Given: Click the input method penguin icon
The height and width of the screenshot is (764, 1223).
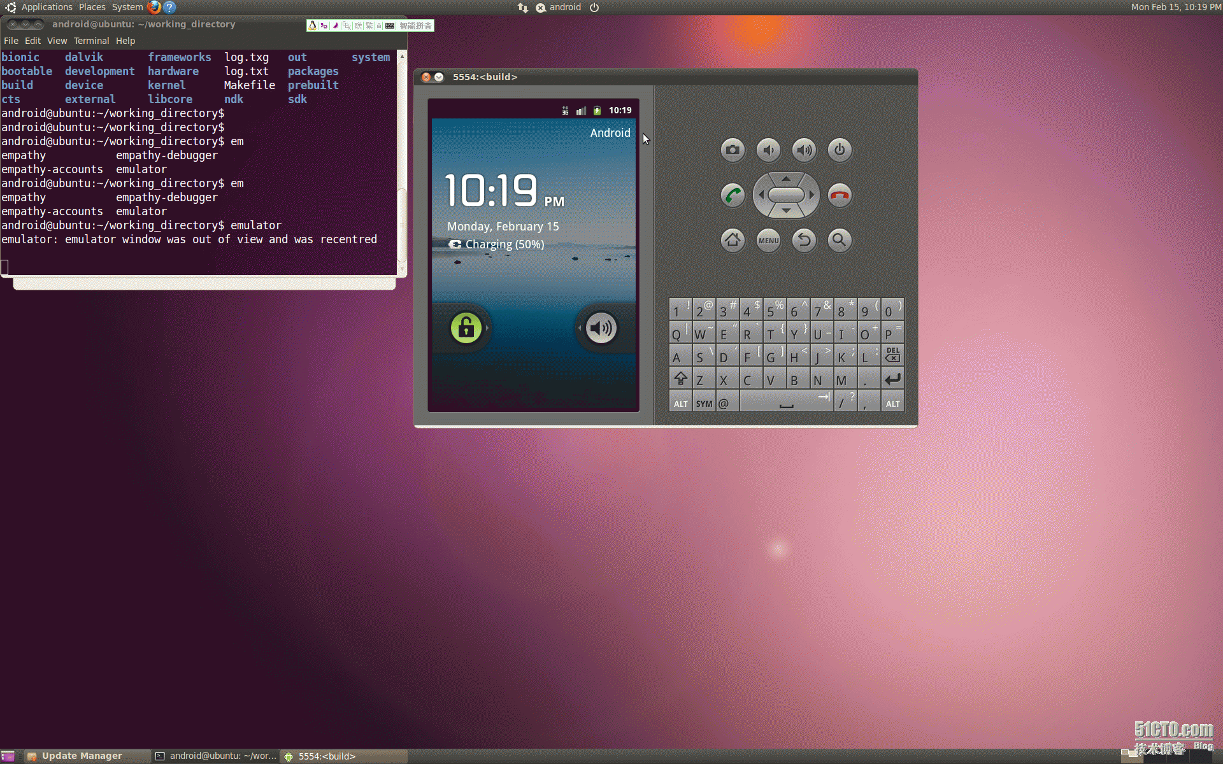Looking at the screenshot, I should click(312, 25).
